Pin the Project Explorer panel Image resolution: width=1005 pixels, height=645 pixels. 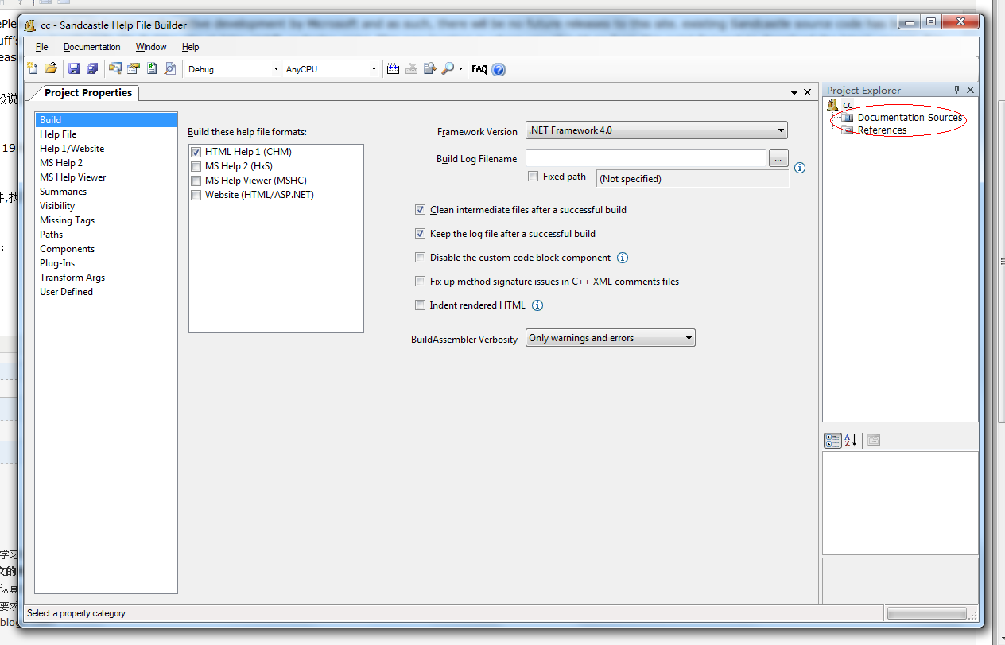[956, 90]
